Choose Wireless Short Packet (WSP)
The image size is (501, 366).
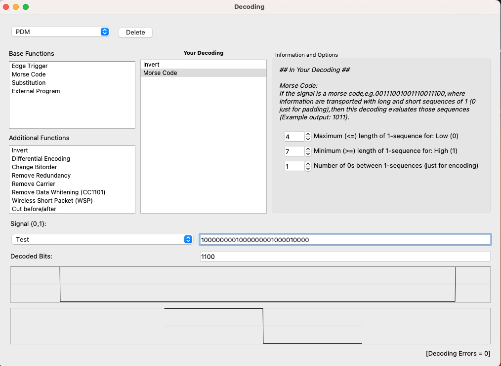(x=52, y=201)
